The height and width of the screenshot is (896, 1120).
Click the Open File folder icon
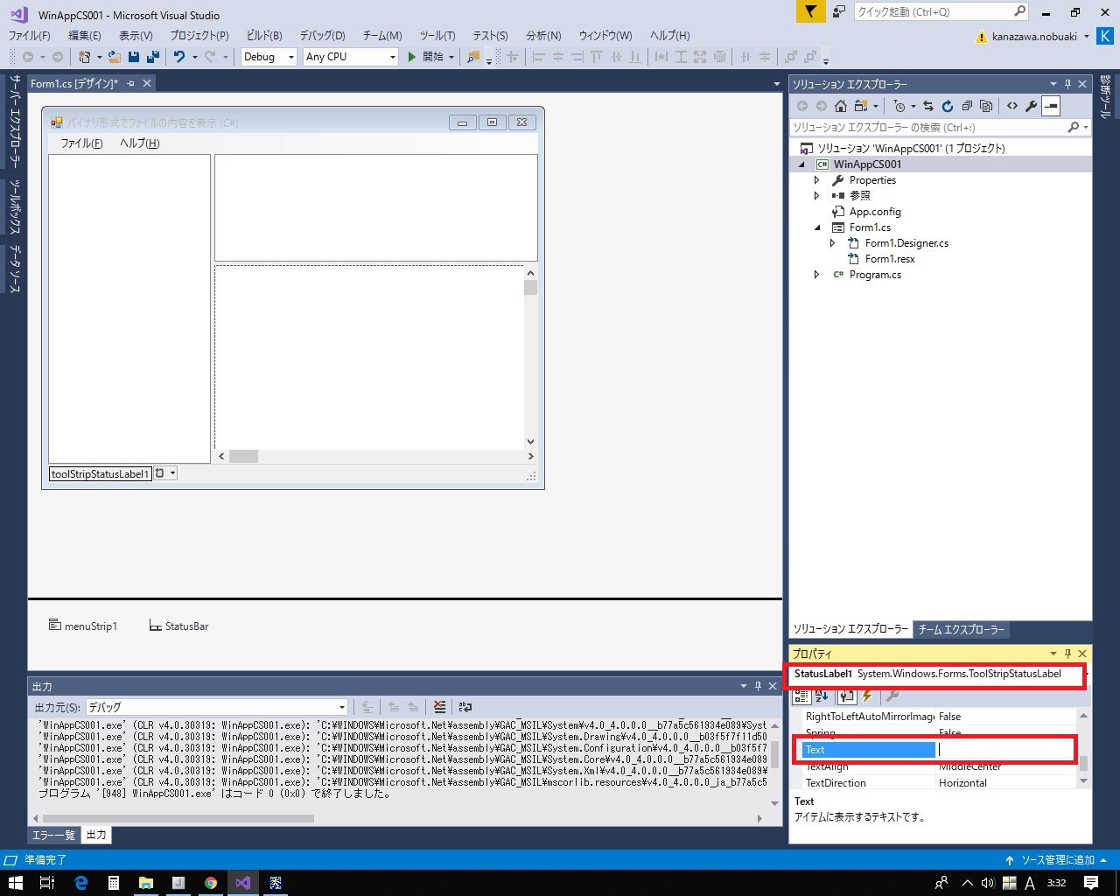[115, 57]
